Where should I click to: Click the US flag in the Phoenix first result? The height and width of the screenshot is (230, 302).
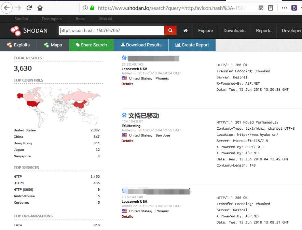(x=124, y=78)
